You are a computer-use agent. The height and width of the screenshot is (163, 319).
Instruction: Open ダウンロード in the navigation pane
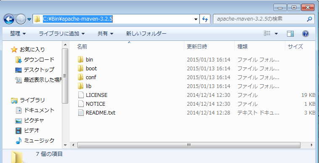pos(39,60)
